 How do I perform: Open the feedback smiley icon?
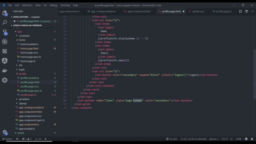[246, 139]
